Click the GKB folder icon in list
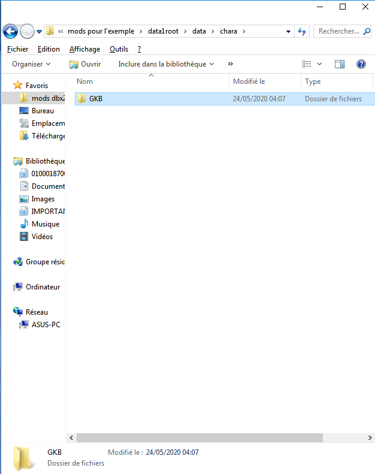Viewport: 375px width, 474px height. (x=81, y=98)
